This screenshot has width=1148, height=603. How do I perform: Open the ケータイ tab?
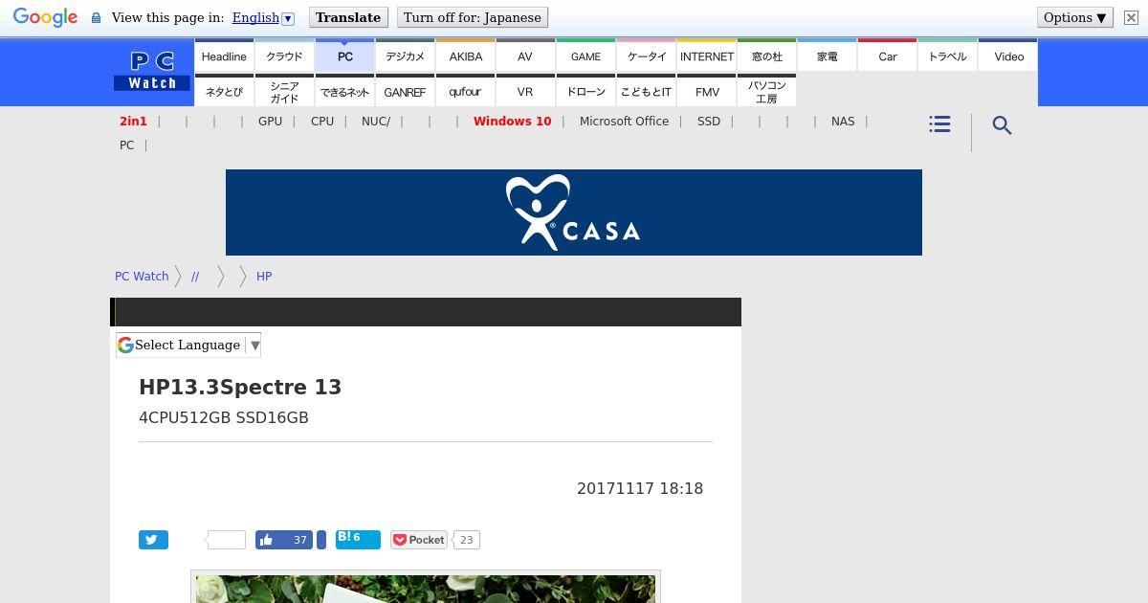point(647,56)
